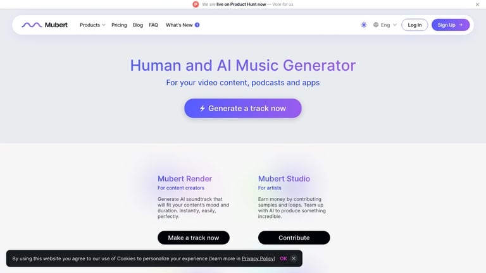
Task: Open the FAQ page
Action: 153,25
